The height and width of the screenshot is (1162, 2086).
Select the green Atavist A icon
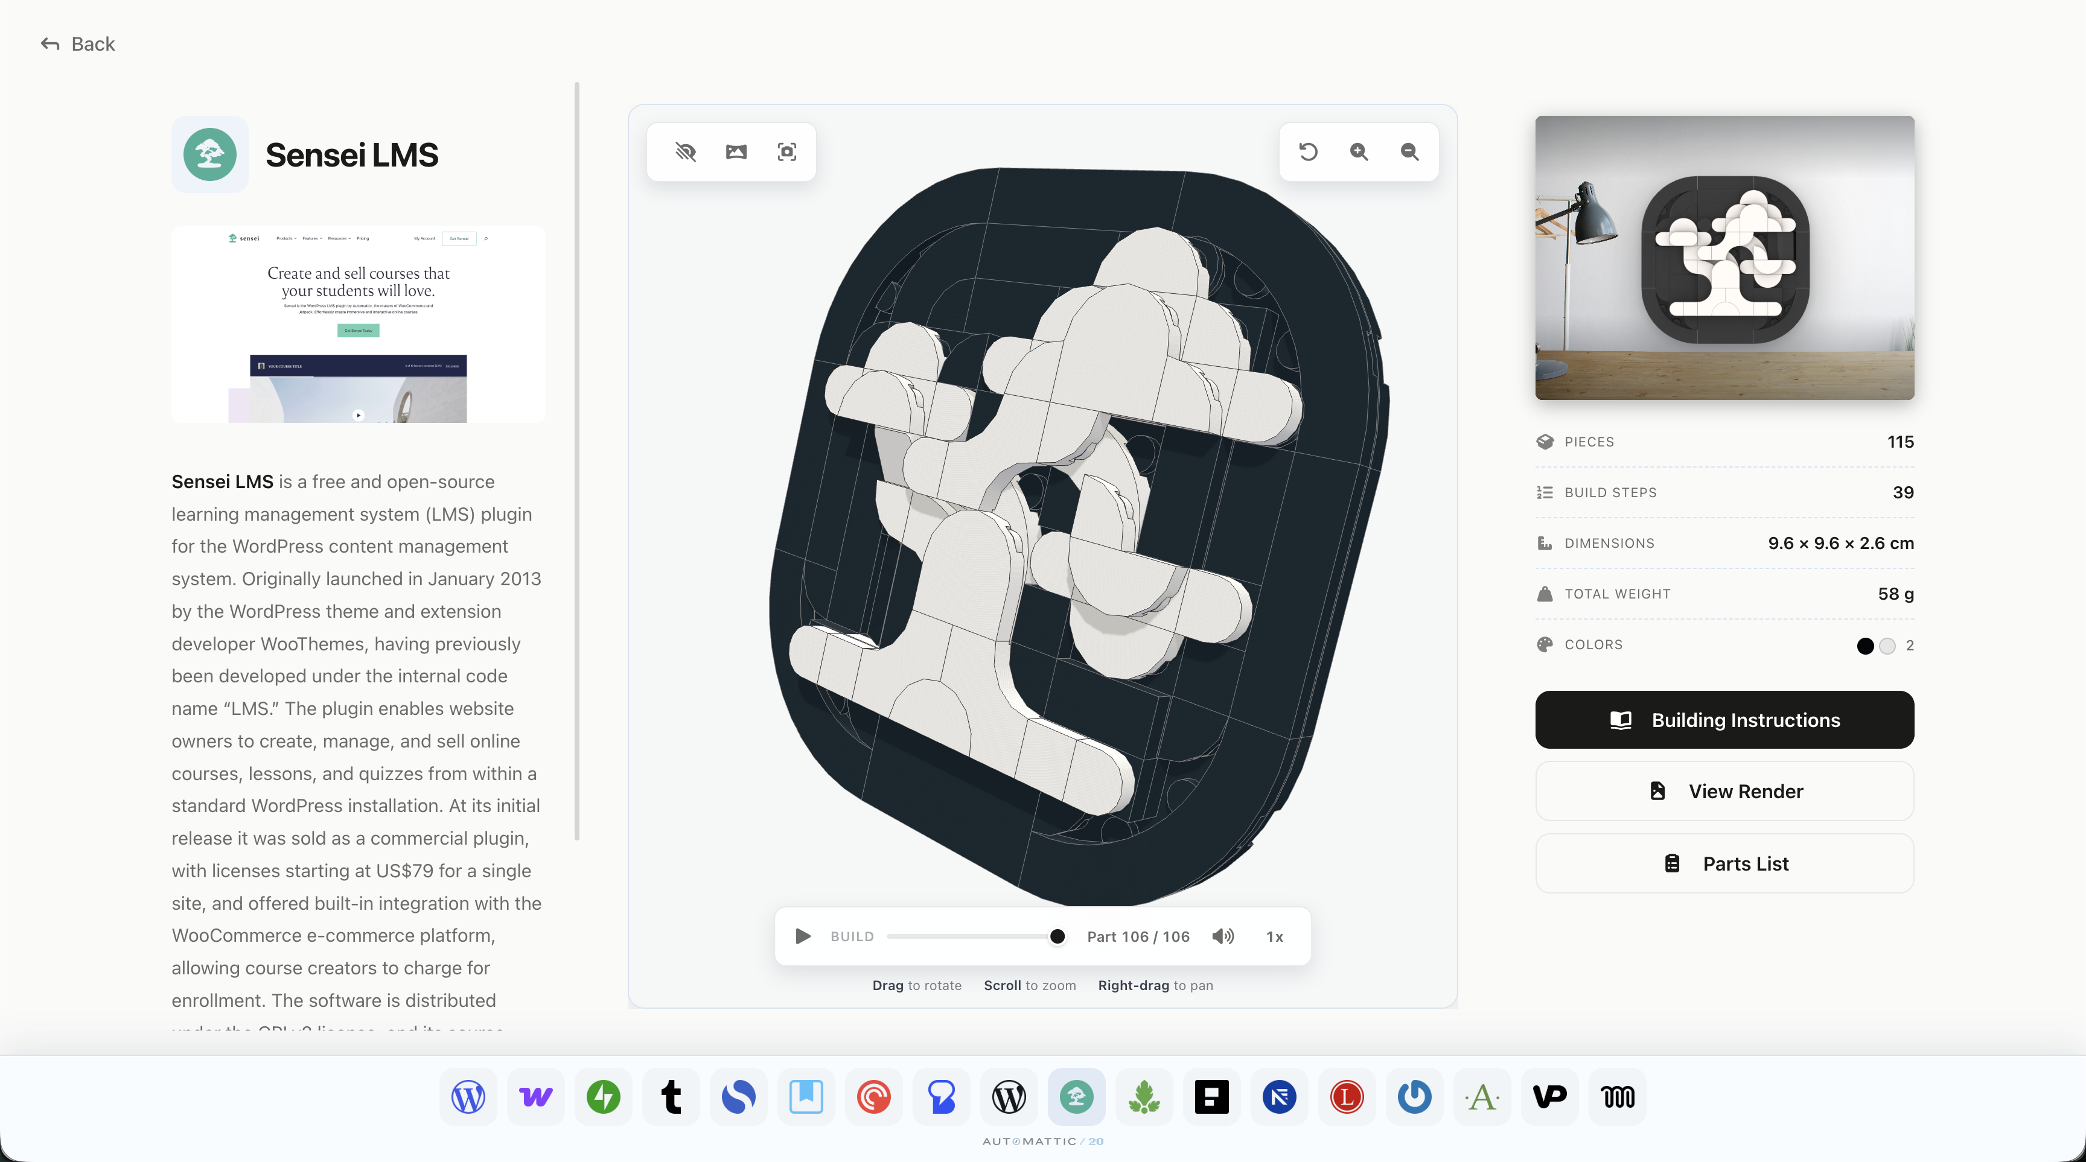coord(1482,1096)
